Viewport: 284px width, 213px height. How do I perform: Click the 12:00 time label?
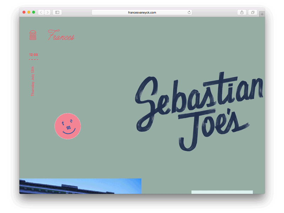pyautogui.click(x=33, y=55)
